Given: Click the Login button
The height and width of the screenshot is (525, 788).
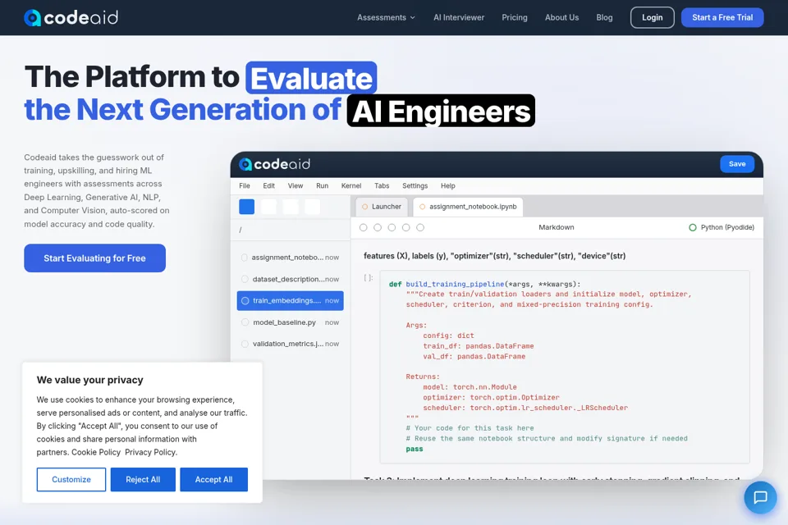Looking at the screenshot, I should [x=653, y=17].
